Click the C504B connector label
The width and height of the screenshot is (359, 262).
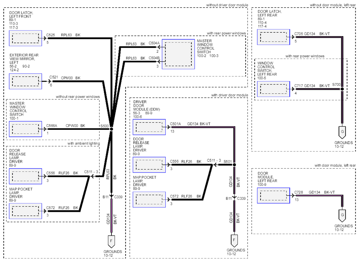pos(154,58)
